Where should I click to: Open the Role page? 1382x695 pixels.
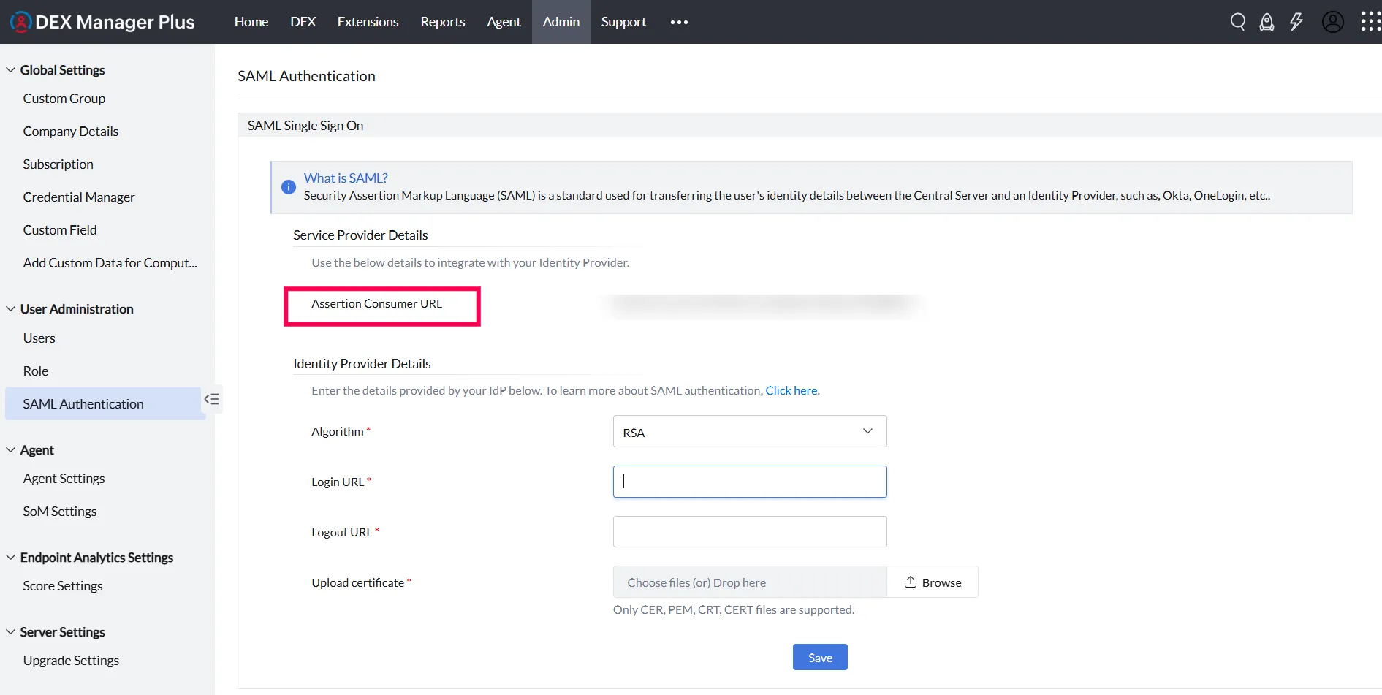tap(36, 371)
